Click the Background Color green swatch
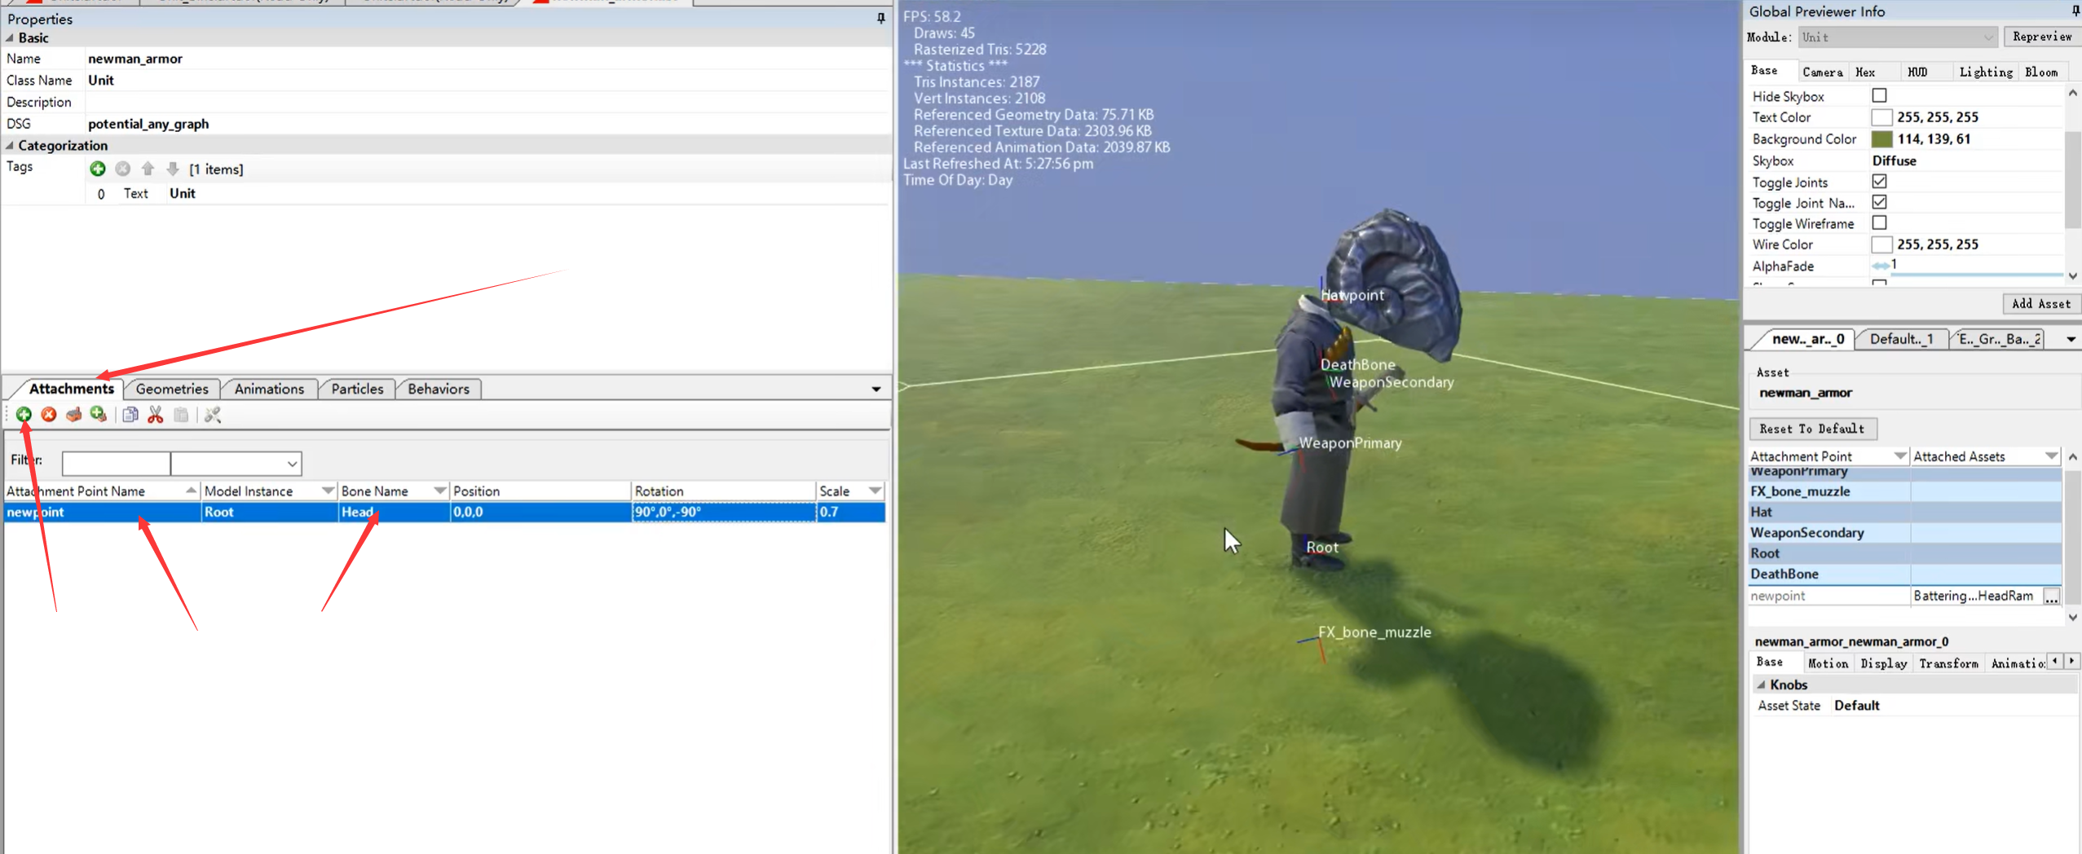The image size is (2082, 854). (1881, 139)
